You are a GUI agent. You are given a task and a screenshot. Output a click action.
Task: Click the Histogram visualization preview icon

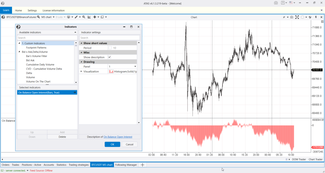(111, 71)
